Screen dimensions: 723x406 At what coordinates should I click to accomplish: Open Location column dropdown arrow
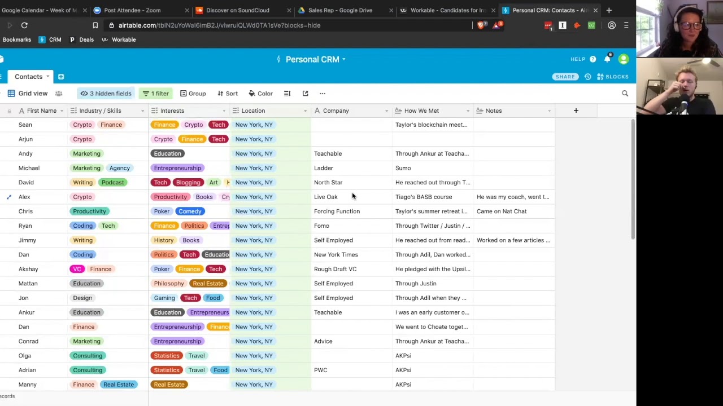pyautogui.click(x=305, y=111)
